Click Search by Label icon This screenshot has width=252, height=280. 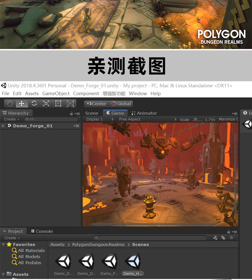[223, 238]
